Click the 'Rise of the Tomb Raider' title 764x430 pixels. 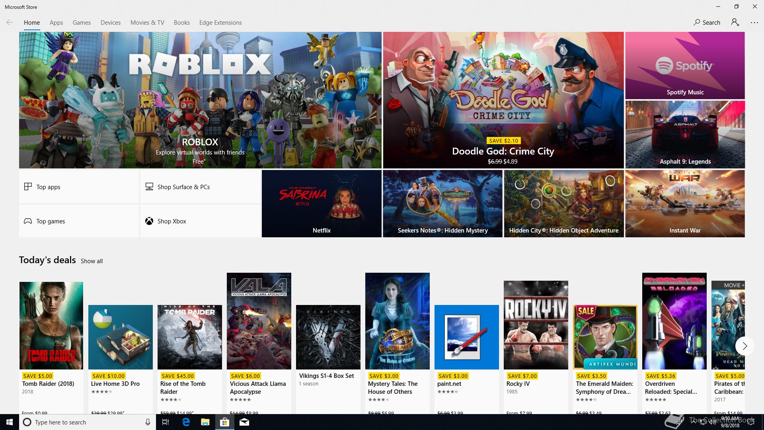pos(183,388)
